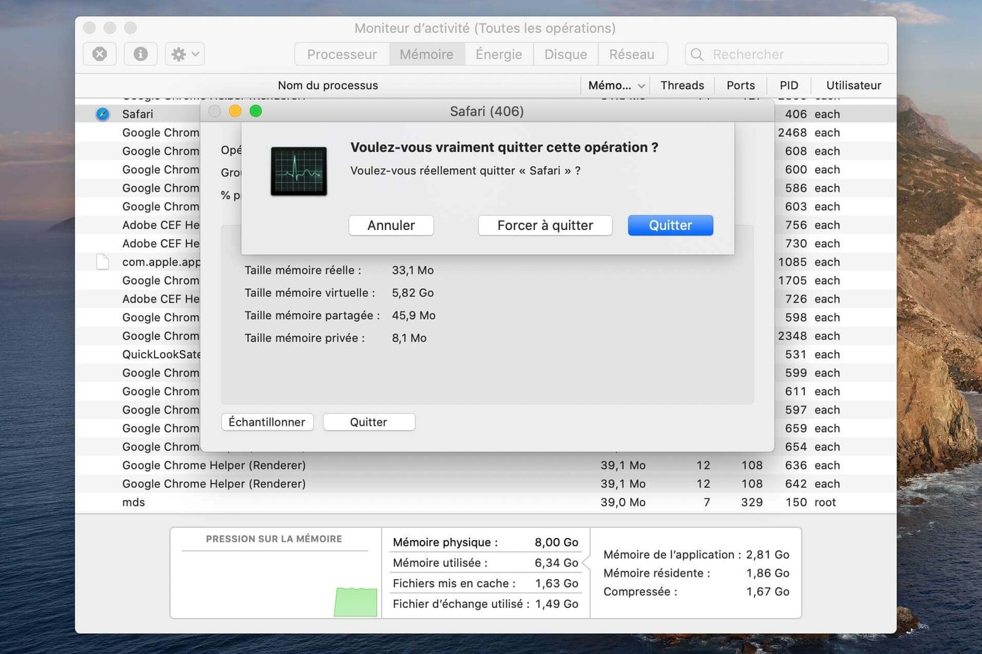Click the document icon beside com.apple.app
This screenshot has height=654, width=982.
102,262
